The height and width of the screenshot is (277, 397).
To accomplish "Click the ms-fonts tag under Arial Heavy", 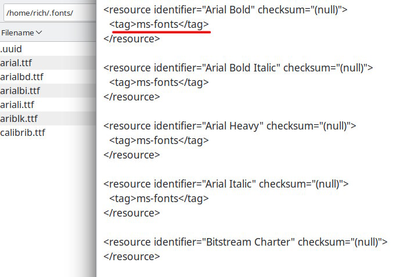I will click(x=158, y=141).
